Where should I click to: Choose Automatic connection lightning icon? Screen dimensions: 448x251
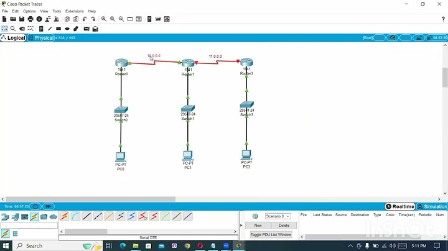64,216
